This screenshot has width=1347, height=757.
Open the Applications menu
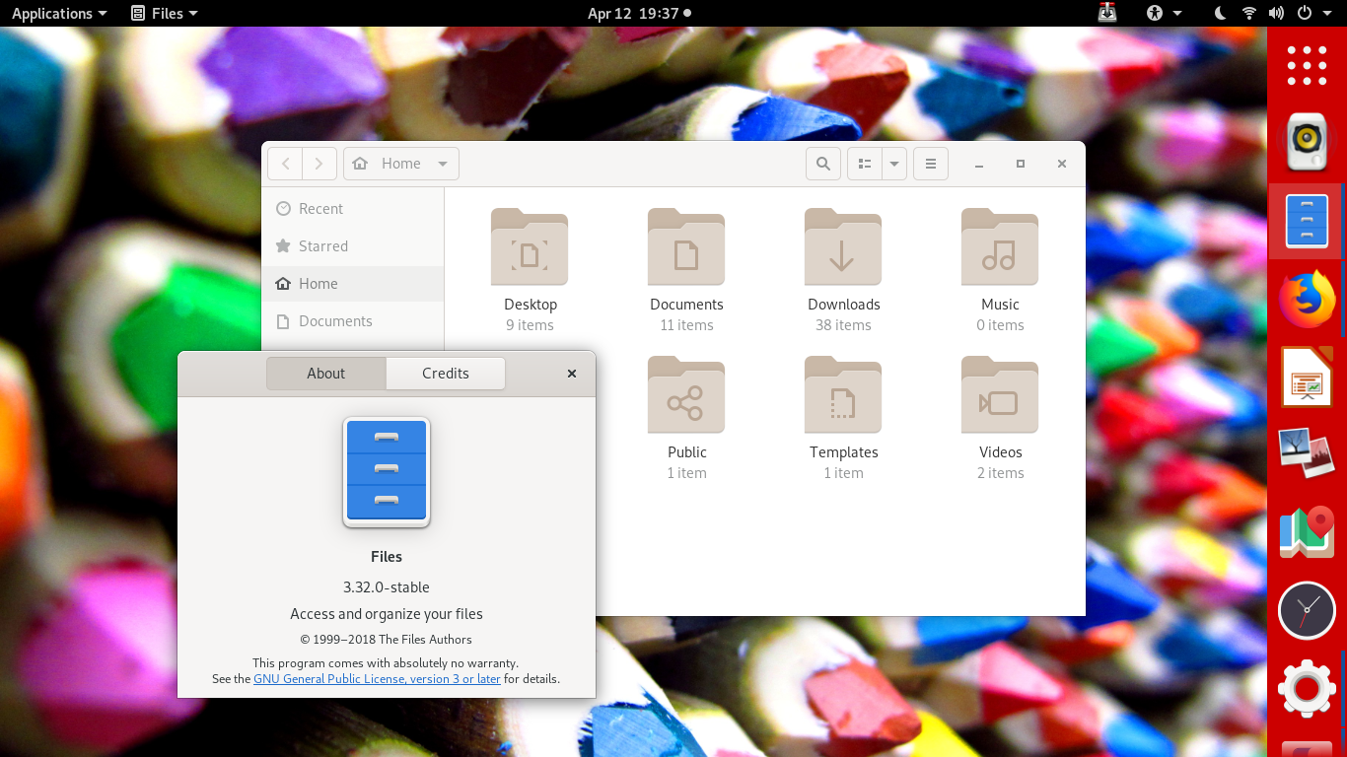tap(51, 13)
